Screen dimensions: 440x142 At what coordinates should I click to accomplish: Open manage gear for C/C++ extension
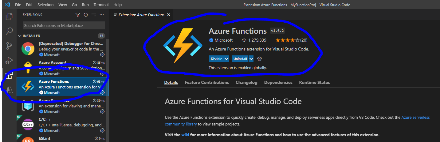point(102,130)
